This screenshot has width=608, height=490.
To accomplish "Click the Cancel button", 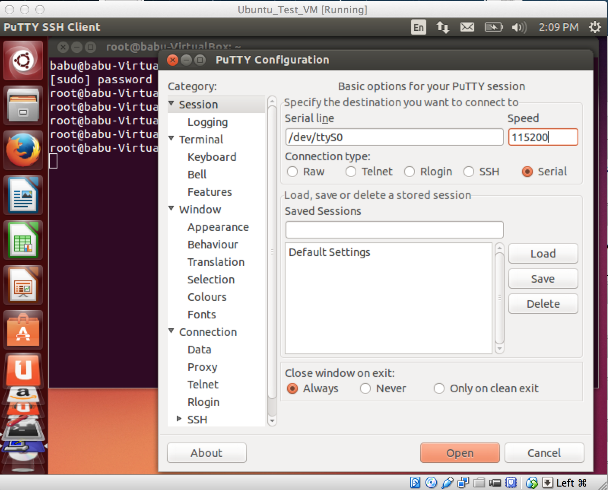I will pyautogui.click(x=544, y=453).
